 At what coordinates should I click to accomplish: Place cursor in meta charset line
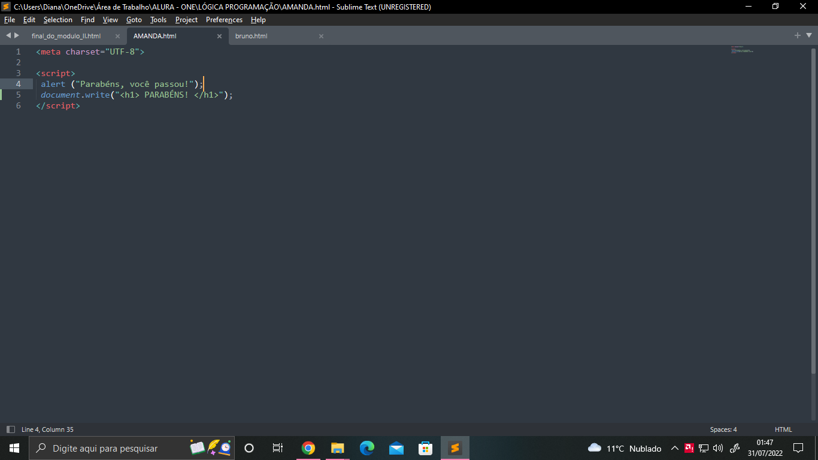[90, 52]
